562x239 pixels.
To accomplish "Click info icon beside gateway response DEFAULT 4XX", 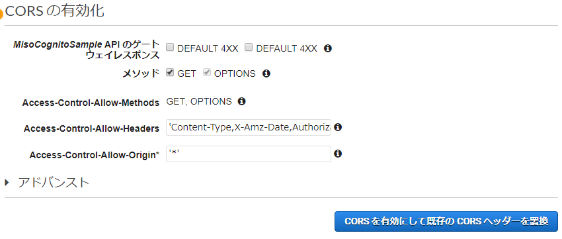I will tap(327, 48).
